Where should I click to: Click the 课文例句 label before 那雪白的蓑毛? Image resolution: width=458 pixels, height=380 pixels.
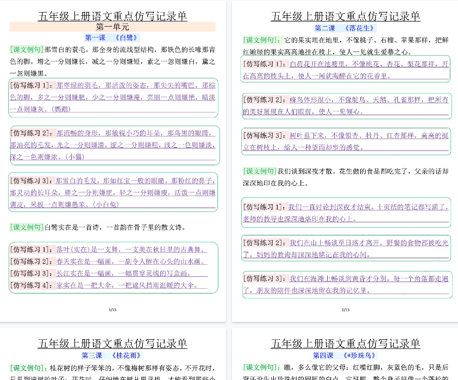click(27, 49)
